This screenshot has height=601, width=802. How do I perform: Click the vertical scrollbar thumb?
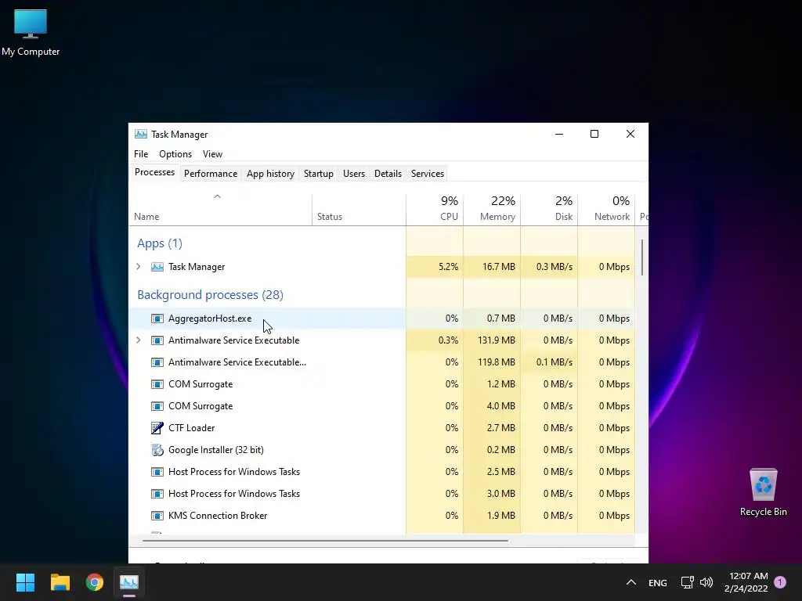coord(642,257)
